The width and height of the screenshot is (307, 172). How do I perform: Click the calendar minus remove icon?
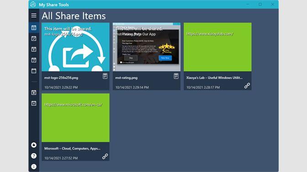coord(34,103)
